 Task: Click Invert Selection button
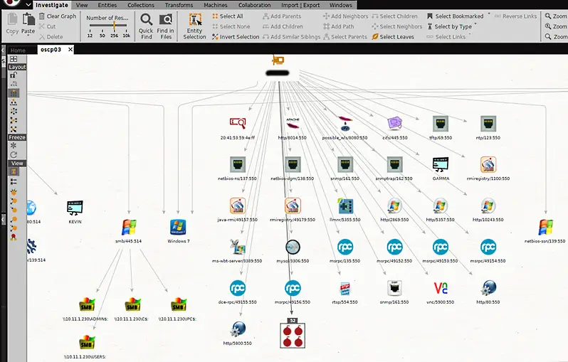pos(236,36)
